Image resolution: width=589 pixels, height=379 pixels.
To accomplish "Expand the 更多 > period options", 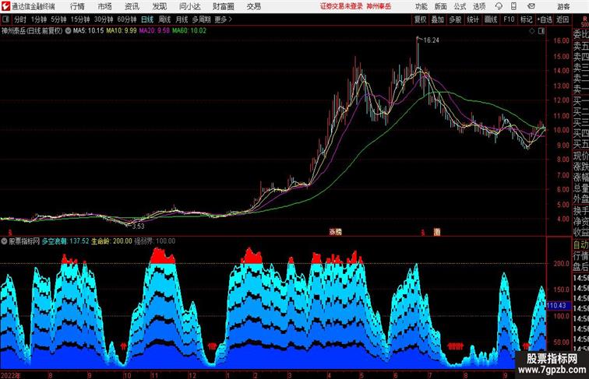I will 223,19.
